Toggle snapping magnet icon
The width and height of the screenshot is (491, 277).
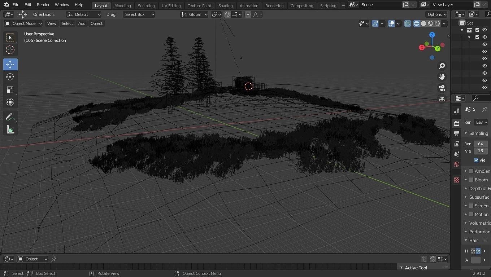(x=227, y=14)
